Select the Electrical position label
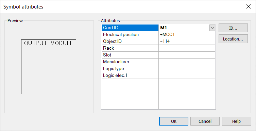 121,35
